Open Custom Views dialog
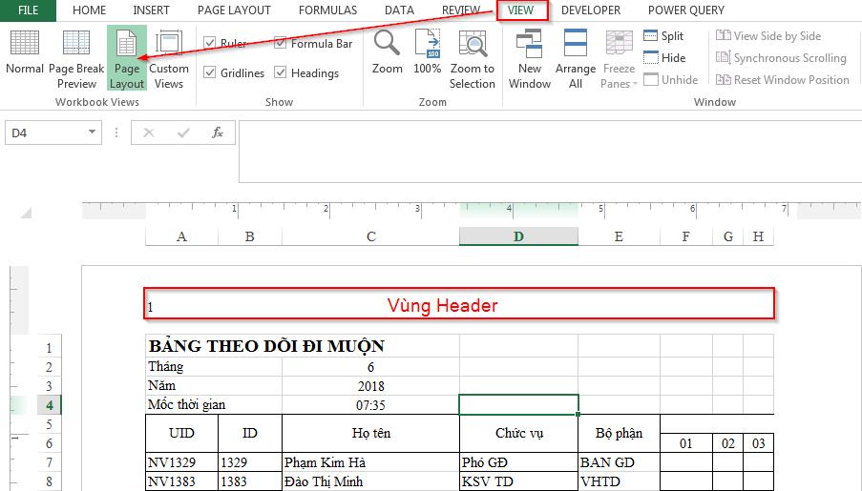862x491 pixels. click(169, 57)
